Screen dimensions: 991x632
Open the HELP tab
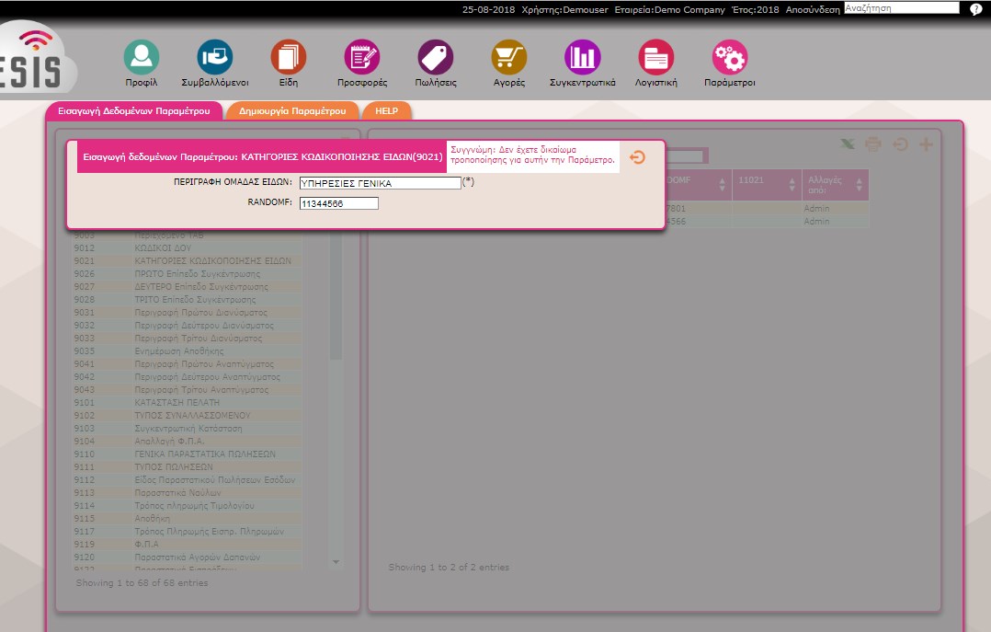tap(386, 110)
